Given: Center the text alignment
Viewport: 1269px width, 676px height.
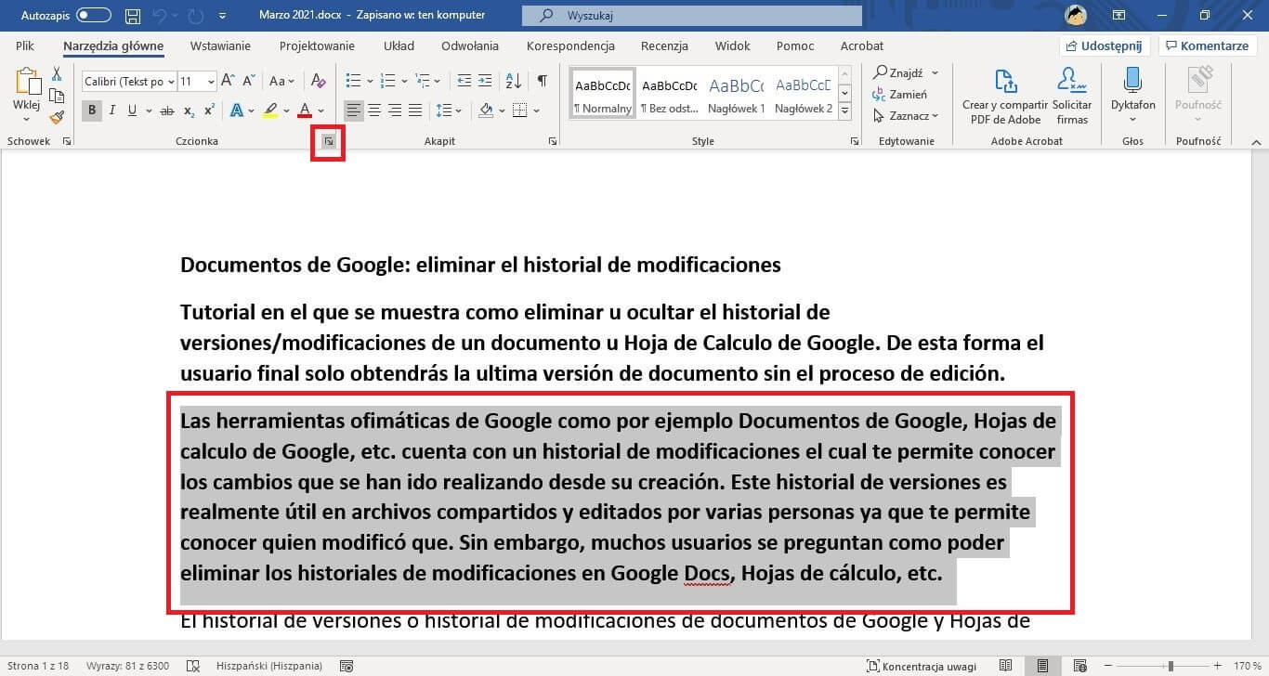Looking at the screenshot, I should [374, 110].
